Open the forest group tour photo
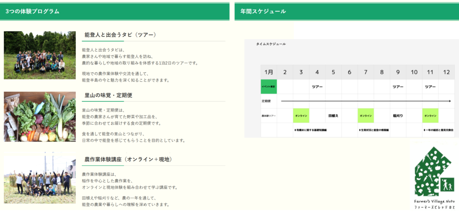Image resolution: width=459 pixels, height=213 pixels. coord(40,55)
